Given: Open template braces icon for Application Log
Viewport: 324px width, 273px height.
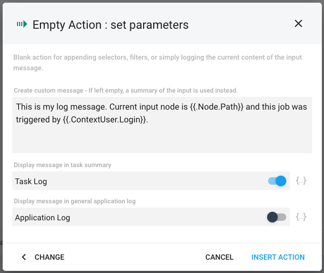Looking at the screenshot, I should coord(301,217).
